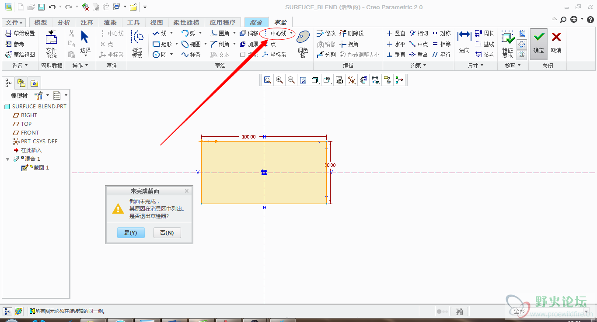The width and height of the screenshot is (597, 322).
Task: Apply the Vertical constraint
Action: 396,33
